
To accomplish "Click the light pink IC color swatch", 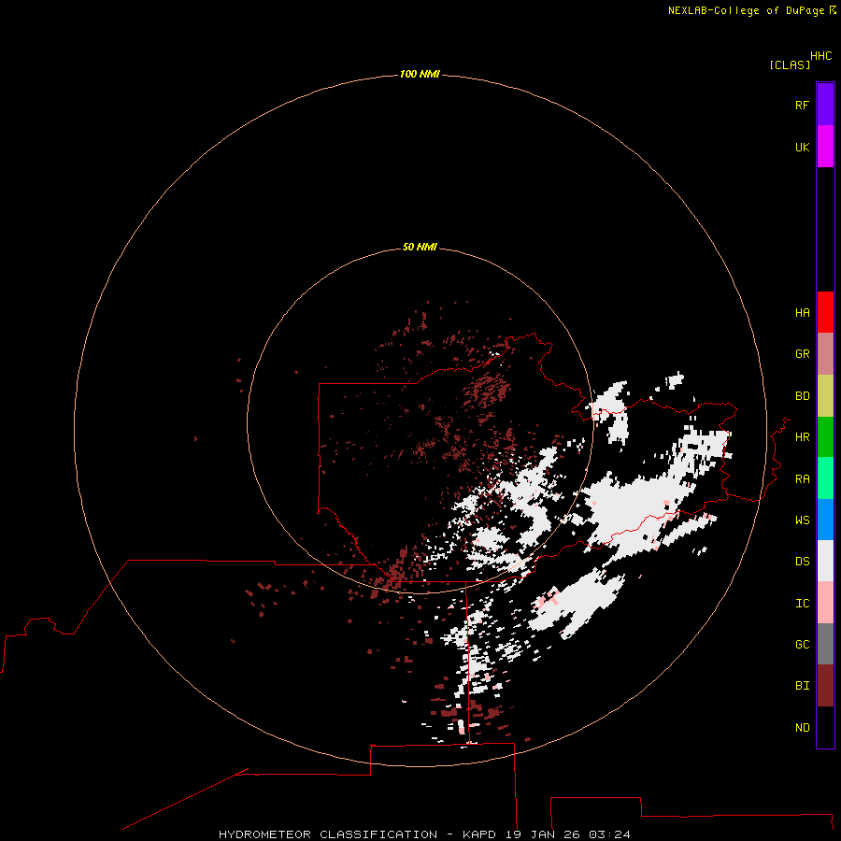I will 825,603.
